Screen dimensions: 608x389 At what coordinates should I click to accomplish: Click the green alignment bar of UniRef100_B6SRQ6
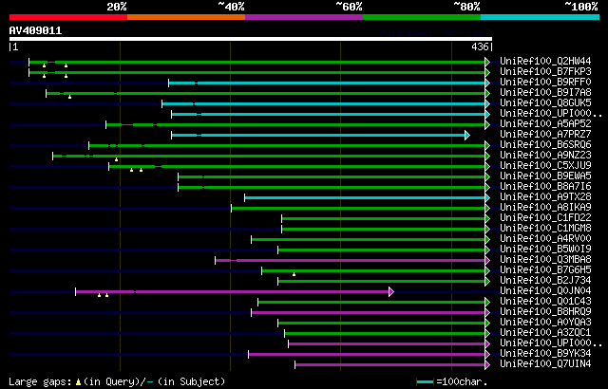(287, 145)
